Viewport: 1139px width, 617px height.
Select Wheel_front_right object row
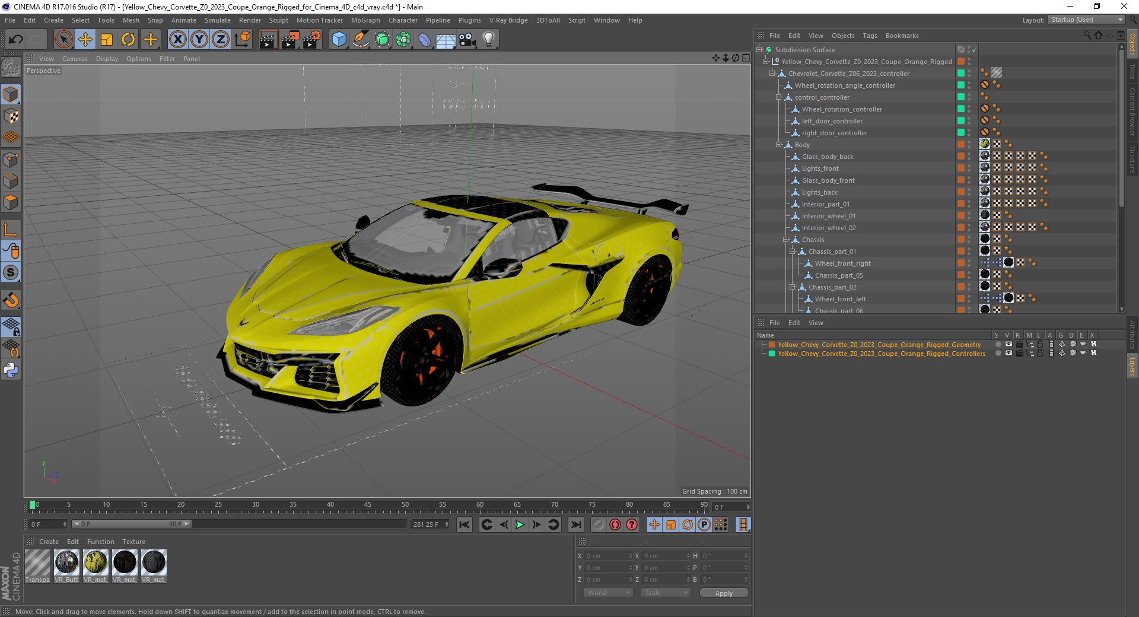tap(842, 263)
